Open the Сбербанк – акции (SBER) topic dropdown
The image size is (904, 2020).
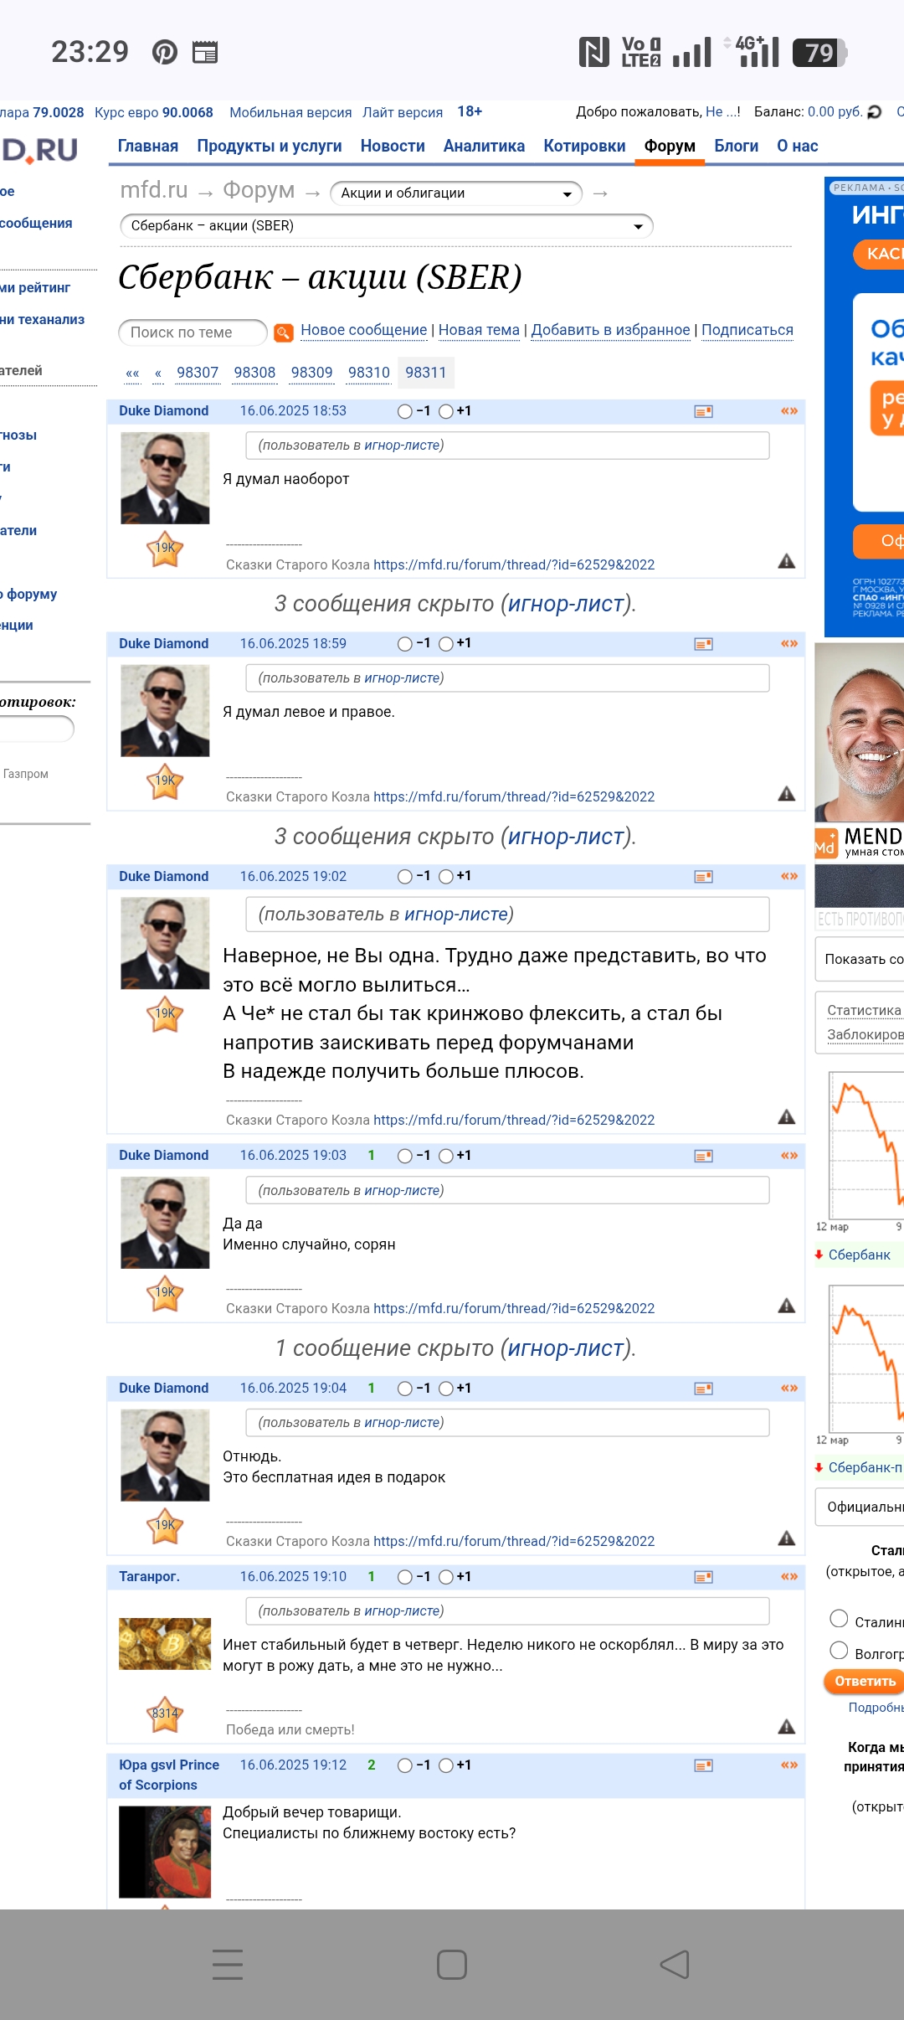386,226
